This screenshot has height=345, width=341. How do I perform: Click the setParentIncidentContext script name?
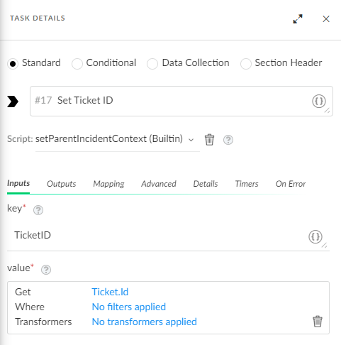(x=109, y=138)
